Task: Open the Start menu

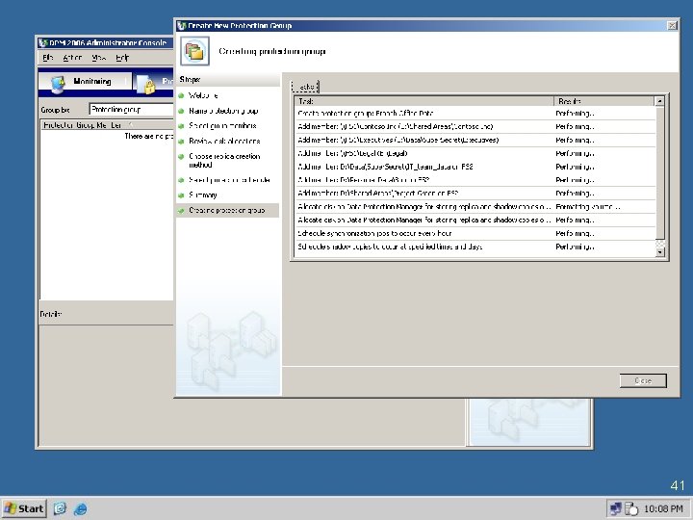Action: pos(24,508)
